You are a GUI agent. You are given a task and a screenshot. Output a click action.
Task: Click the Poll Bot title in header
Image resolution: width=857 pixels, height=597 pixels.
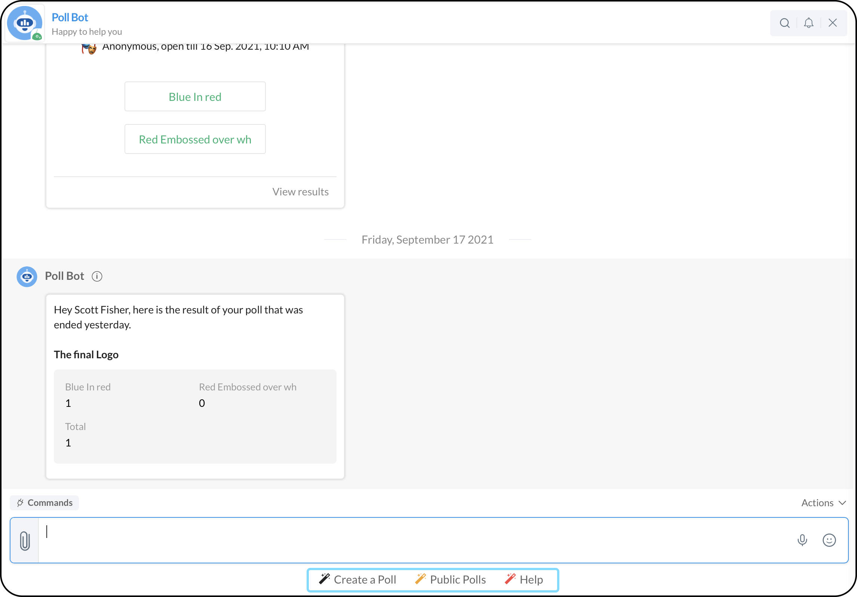70,18
